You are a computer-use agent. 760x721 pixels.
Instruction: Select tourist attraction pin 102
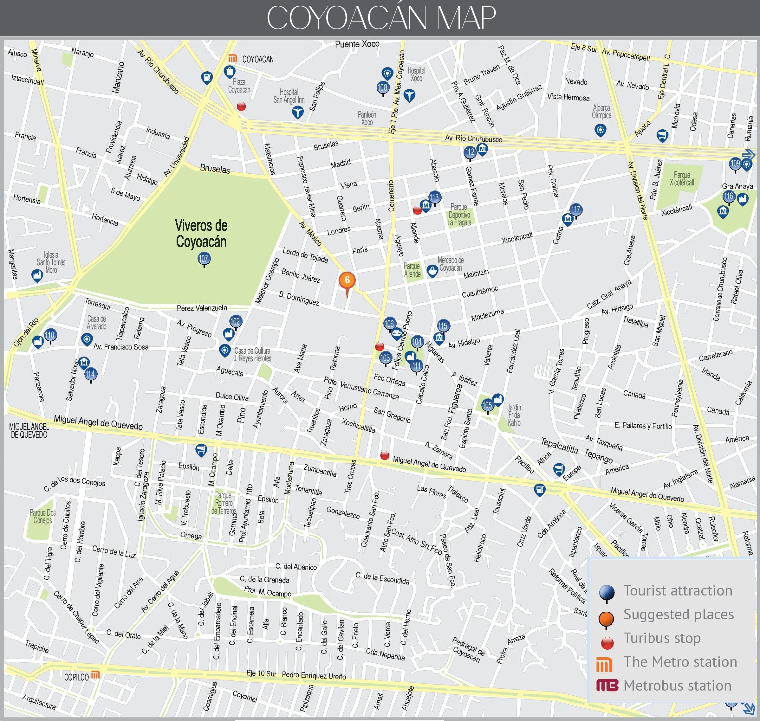pyautogui.click(x=235, y=322)
